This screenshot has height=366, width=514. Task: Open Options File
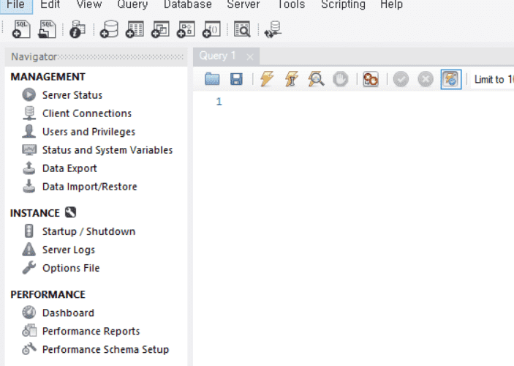point(71,268)
